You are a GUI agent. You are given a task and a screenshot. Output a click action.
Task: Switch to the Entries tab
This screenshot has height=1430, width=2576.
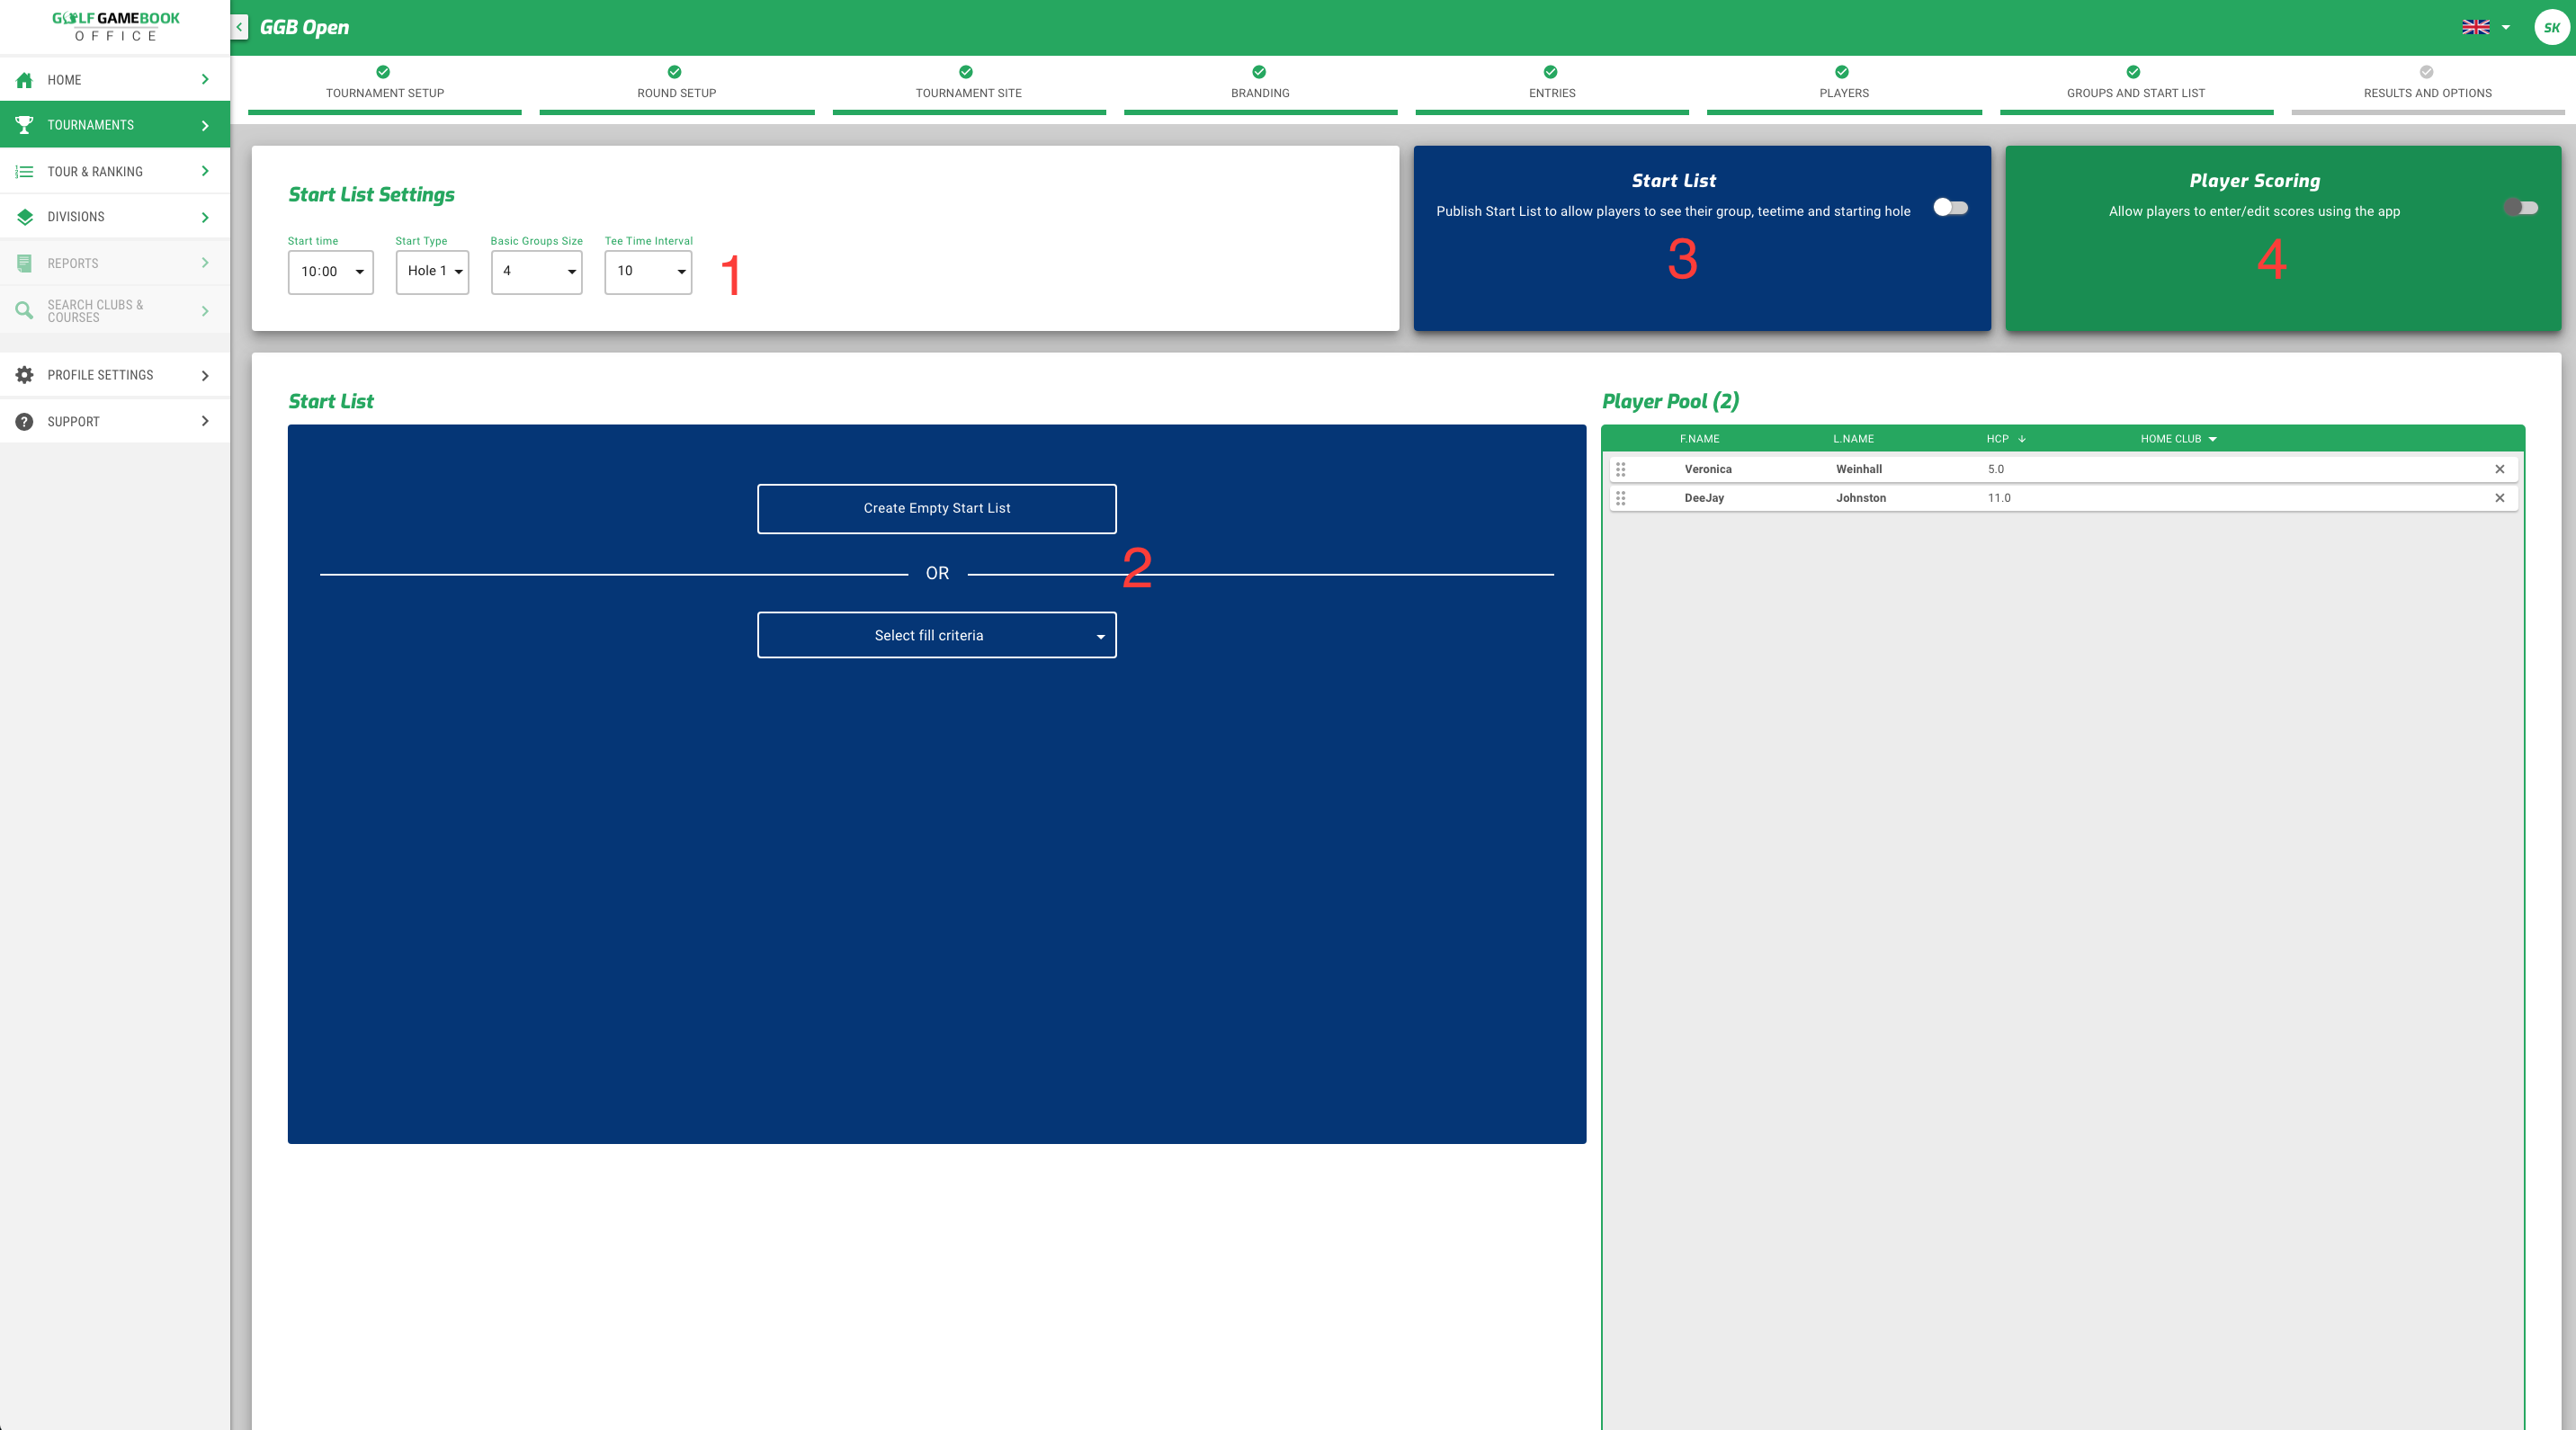pyautogui.click(x=1553, y=83)
